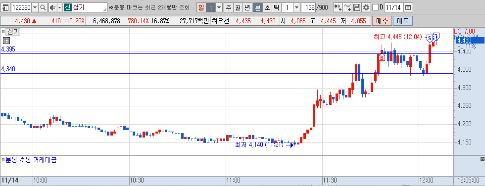Viewport: 485px width, 186px height.
Task: Click the stock search magnifier icon
Action: point(43,7)
